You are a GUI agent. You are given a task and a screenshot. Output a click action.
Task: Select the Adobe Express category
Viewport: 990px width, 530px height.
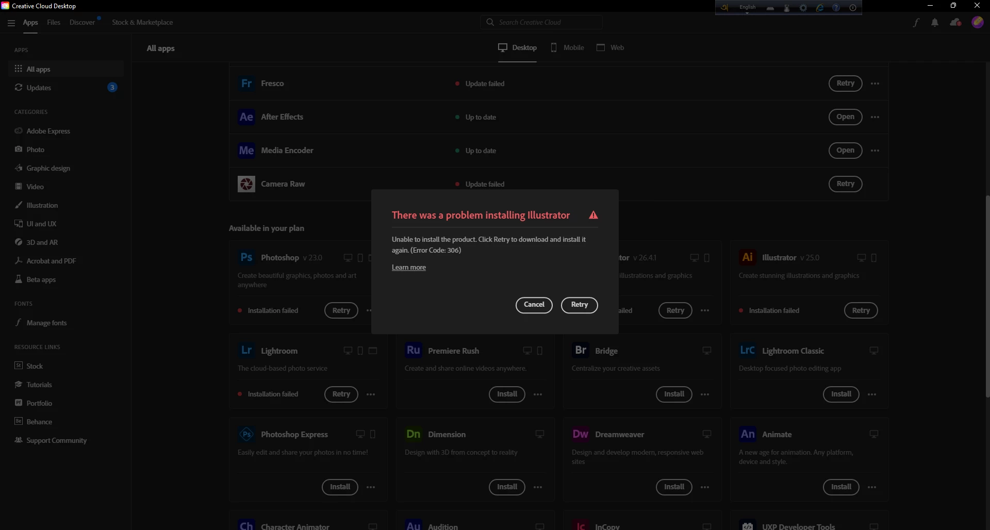tap(66, 131)
